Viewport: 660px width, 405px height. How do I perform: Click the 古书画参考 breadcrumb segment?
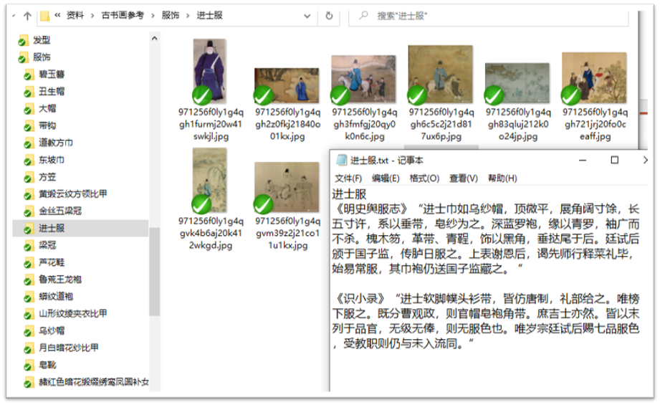[x=123, y=16]
